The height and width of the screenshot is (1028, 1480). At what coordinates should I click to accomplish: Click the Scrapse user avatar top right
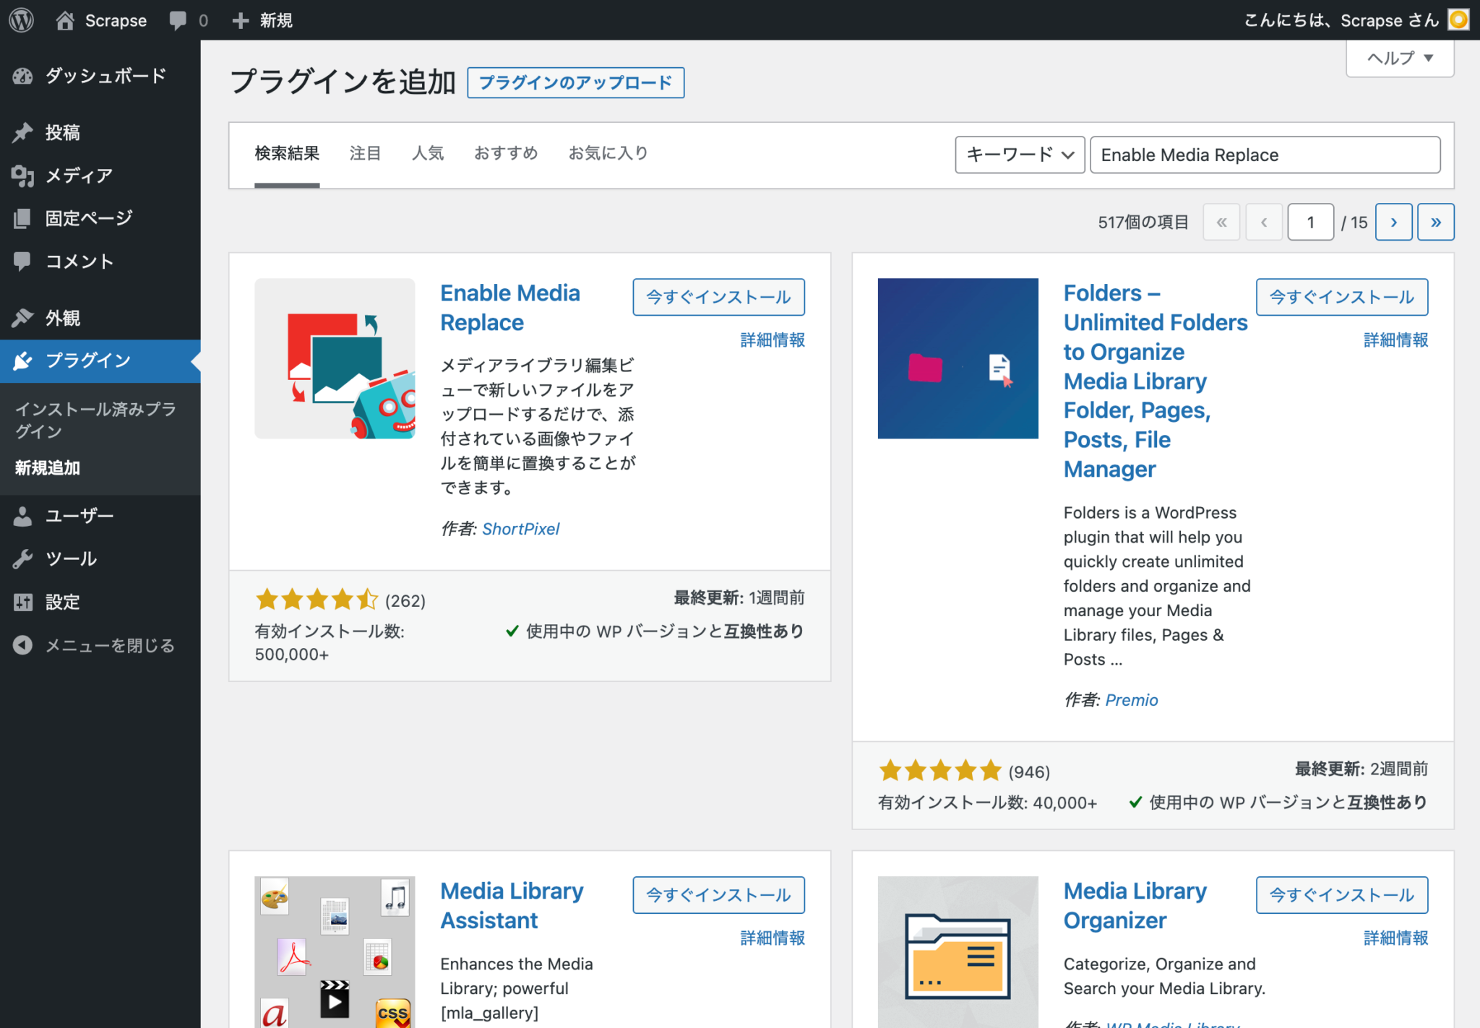(x=1459, y=20)
